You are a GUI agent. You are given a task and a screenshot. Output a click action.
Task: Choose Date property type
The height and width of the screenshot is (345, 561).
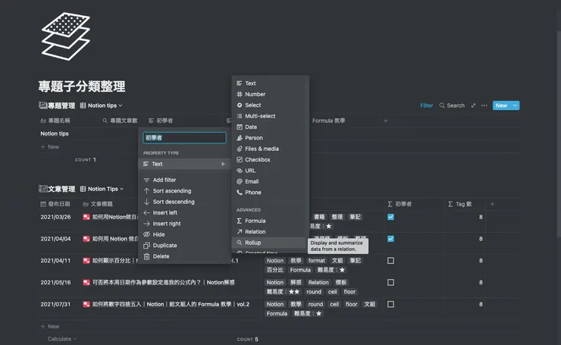(270, 127)
